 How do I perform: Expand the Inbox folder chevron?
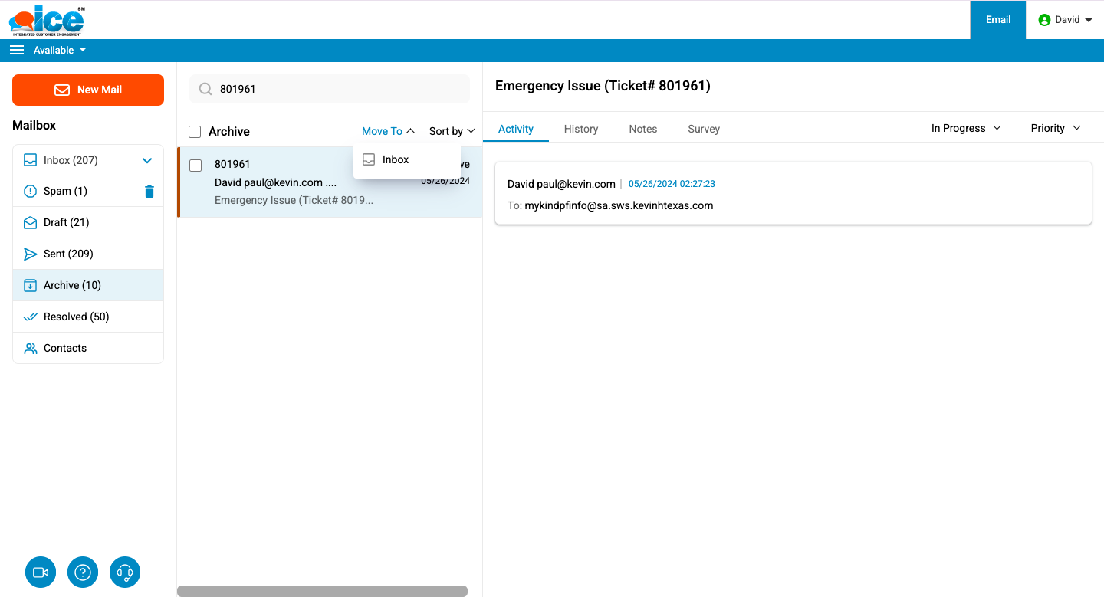(147, 161)
